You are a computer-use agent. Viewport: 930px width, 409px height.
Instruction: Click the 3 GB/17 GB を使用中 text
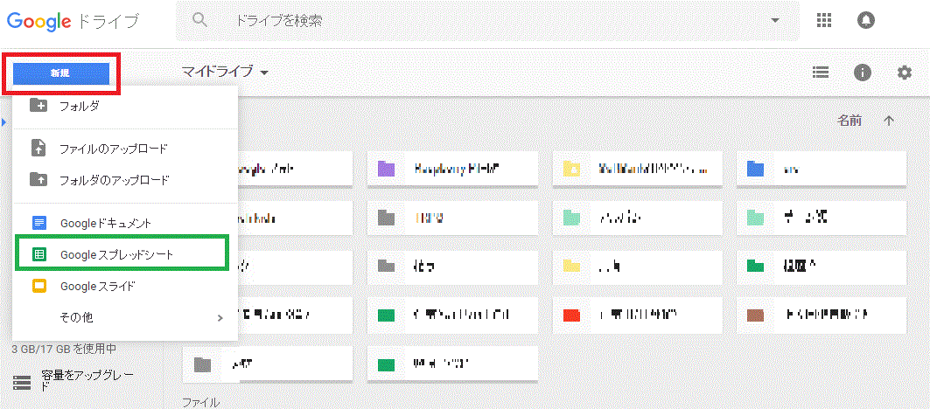(x=64, y=349)
